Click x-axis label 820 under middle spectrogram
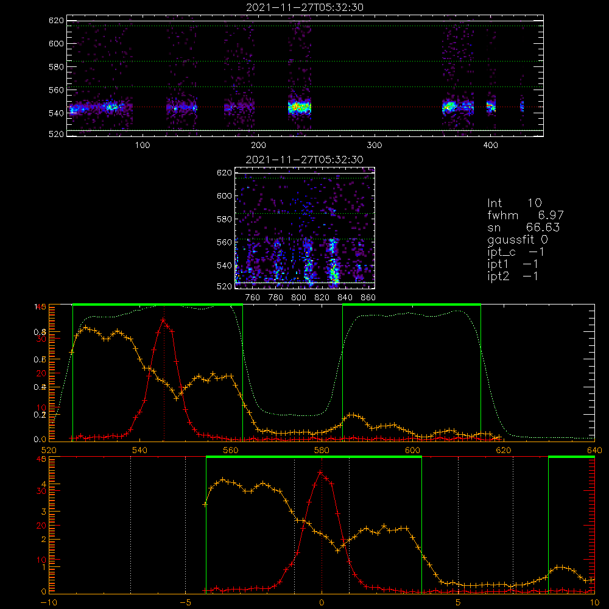This screenshot has width=609, height=609. [x=322, y=298]
